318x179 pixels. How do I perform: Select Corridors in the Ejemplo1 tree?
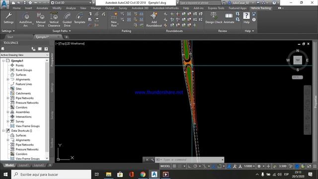coord(21,107)
